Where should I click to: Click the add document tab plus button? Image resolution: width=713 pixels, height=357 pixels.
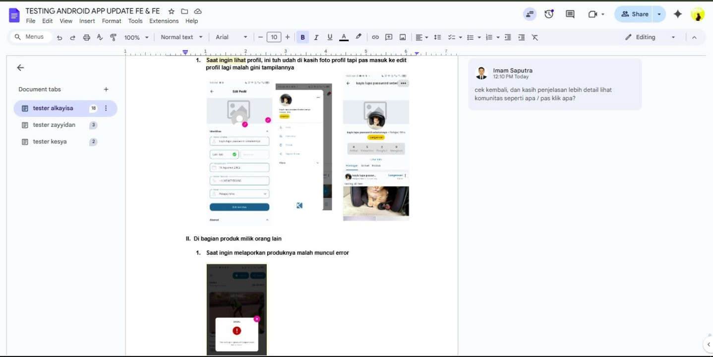(x=106, y=89)
